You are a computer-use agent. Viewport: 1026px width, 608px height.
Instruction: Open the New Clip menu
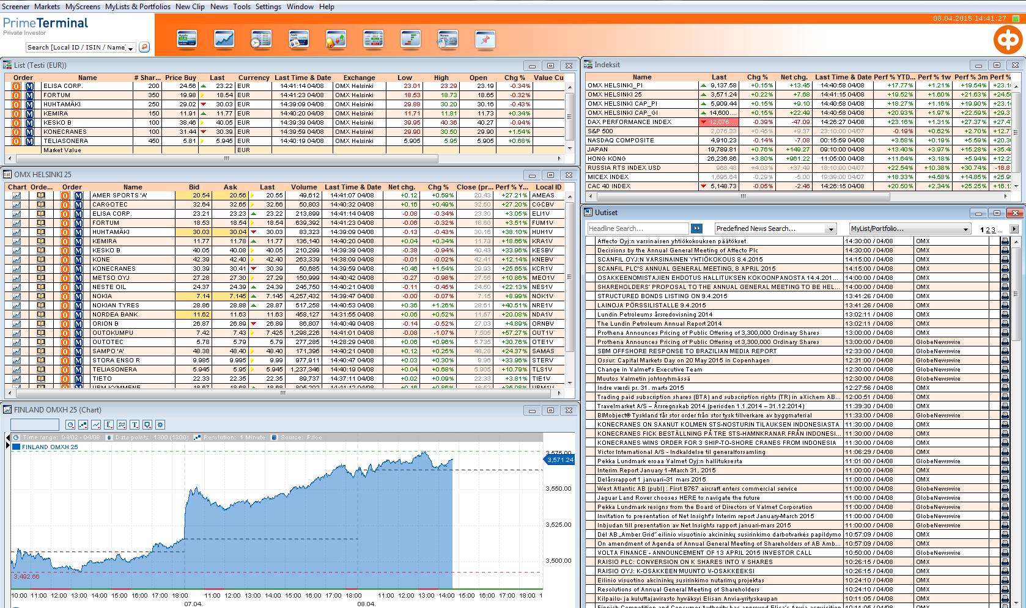tap(190, 7)
